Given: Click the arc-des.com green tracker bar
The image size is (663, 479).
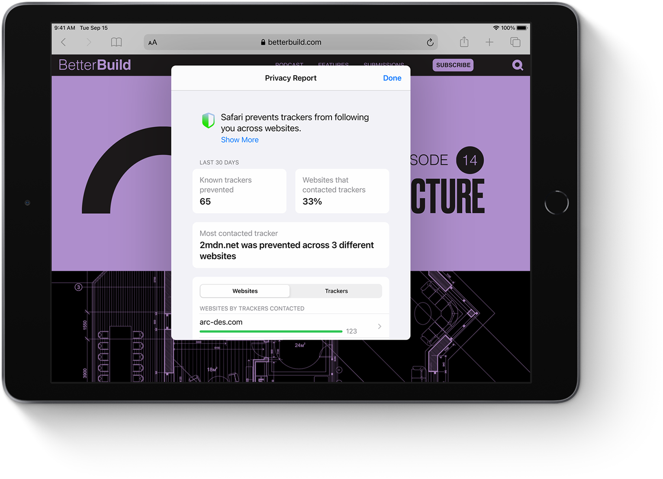Looking at the screenshot, I should (x=271, y=332).
